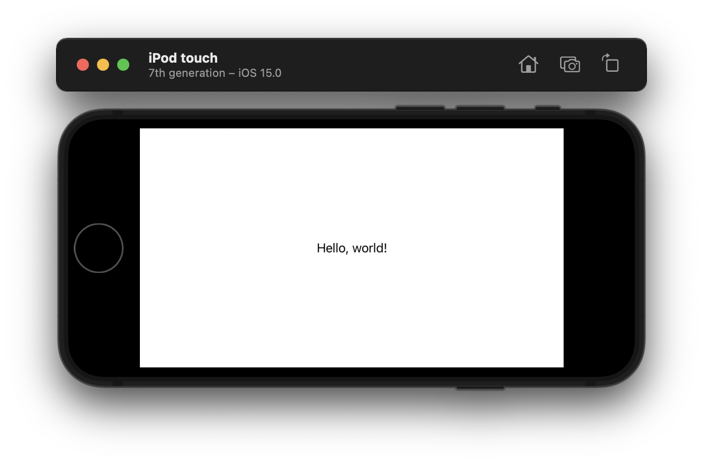703x470 pixels.
Task: Zoom the simulator window with green button
Action: tap(123, 65)
